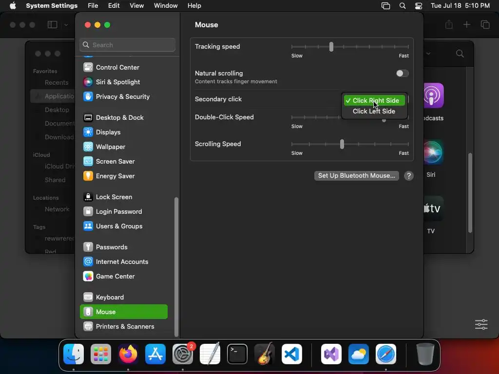Open Visual Studio from the Dock

[x=331, y=354]
